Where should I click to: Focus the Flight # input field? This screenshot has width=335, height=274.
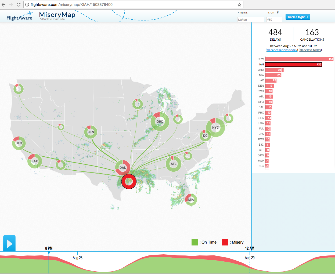[274, 20]
